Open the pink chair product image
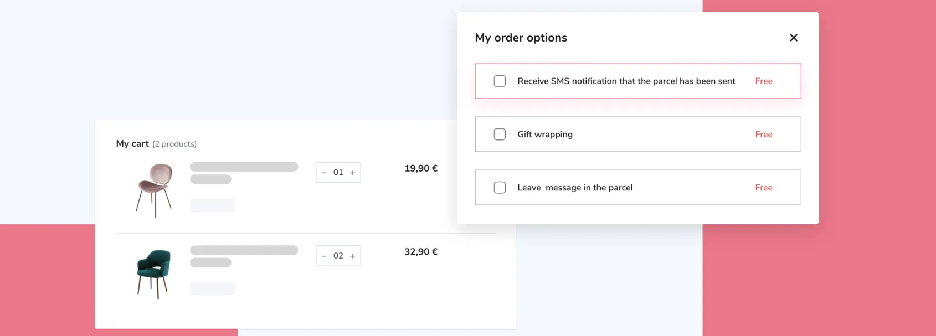936x336 pixels. [153, 190]
